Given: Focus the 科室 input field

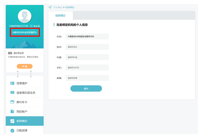Looking at the screenshot, I should coord(87,57).
